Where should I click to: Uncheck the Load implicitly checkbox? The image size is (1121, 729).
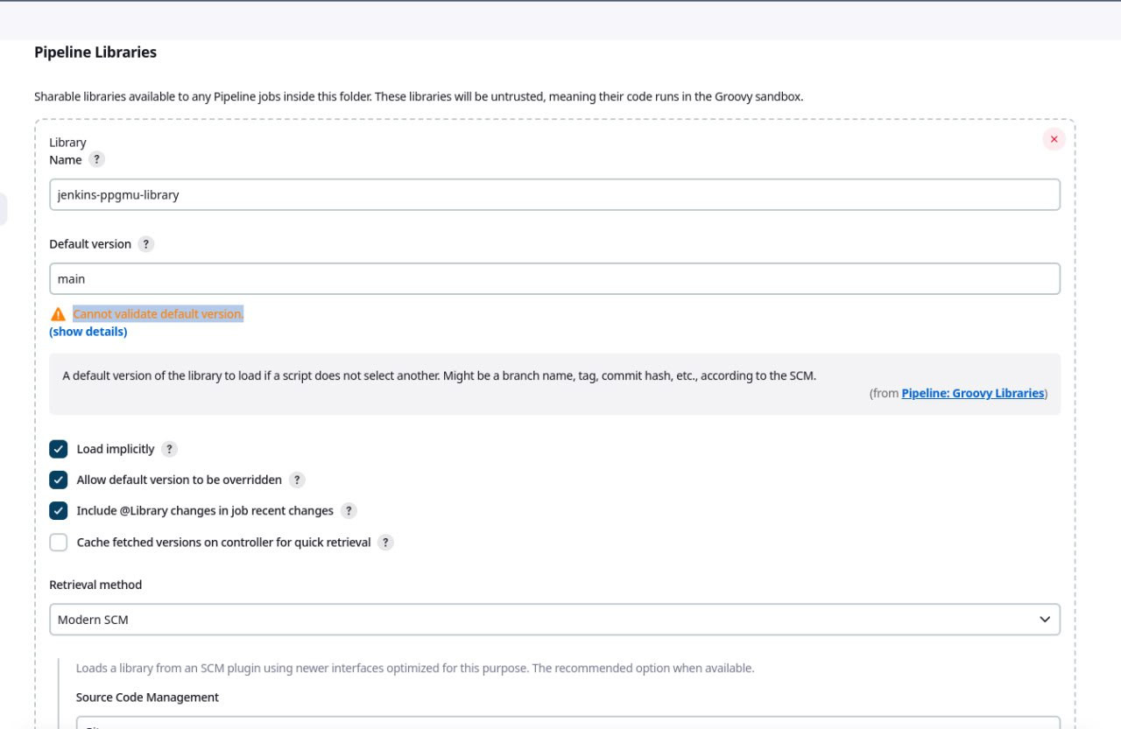(x=59, y=449)
